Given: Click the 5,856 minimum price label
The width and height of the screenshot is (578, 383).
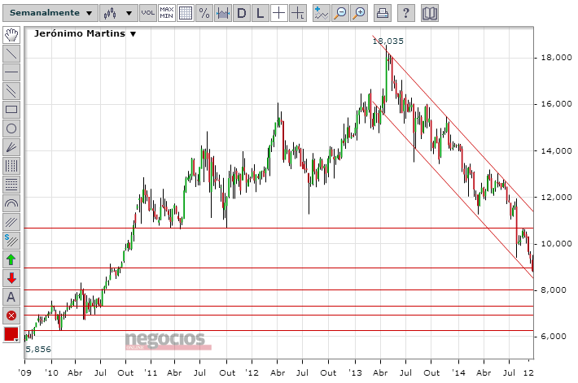Looking at the screenshot, I should point(38,349).
